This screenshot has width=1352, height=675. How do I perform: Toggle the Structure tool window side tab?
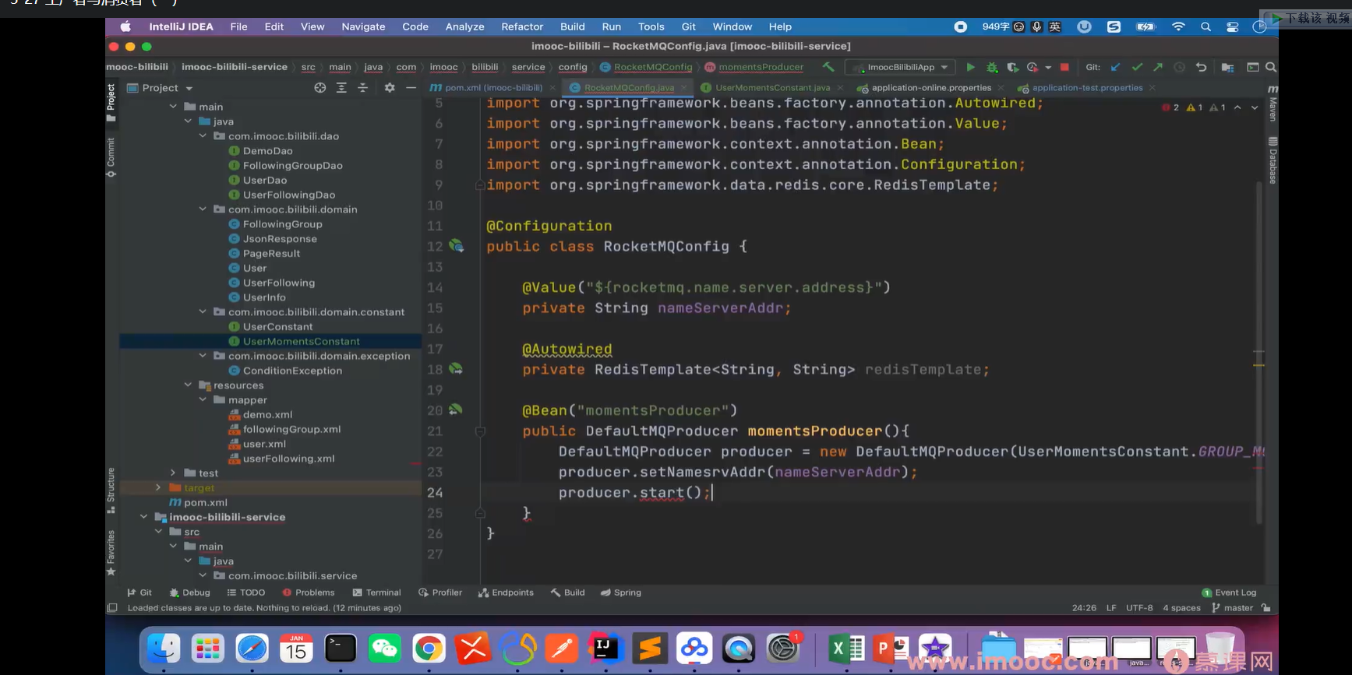tap(111, 487)
